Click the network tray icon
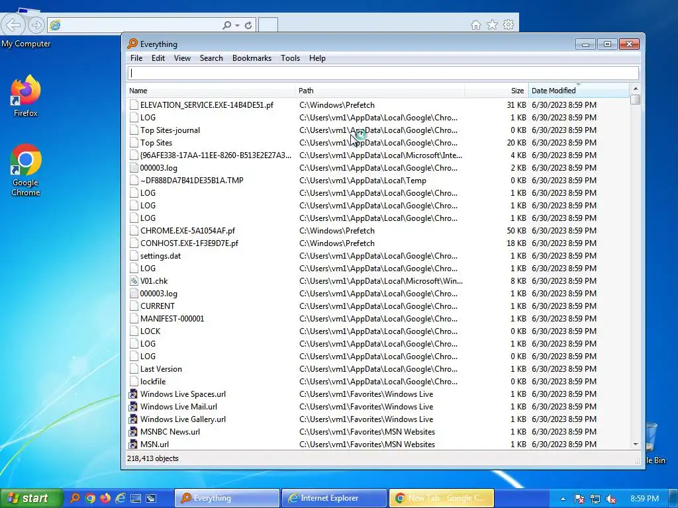Image resolution: width=678 pixels, height=508 pixels. [595, 499]
